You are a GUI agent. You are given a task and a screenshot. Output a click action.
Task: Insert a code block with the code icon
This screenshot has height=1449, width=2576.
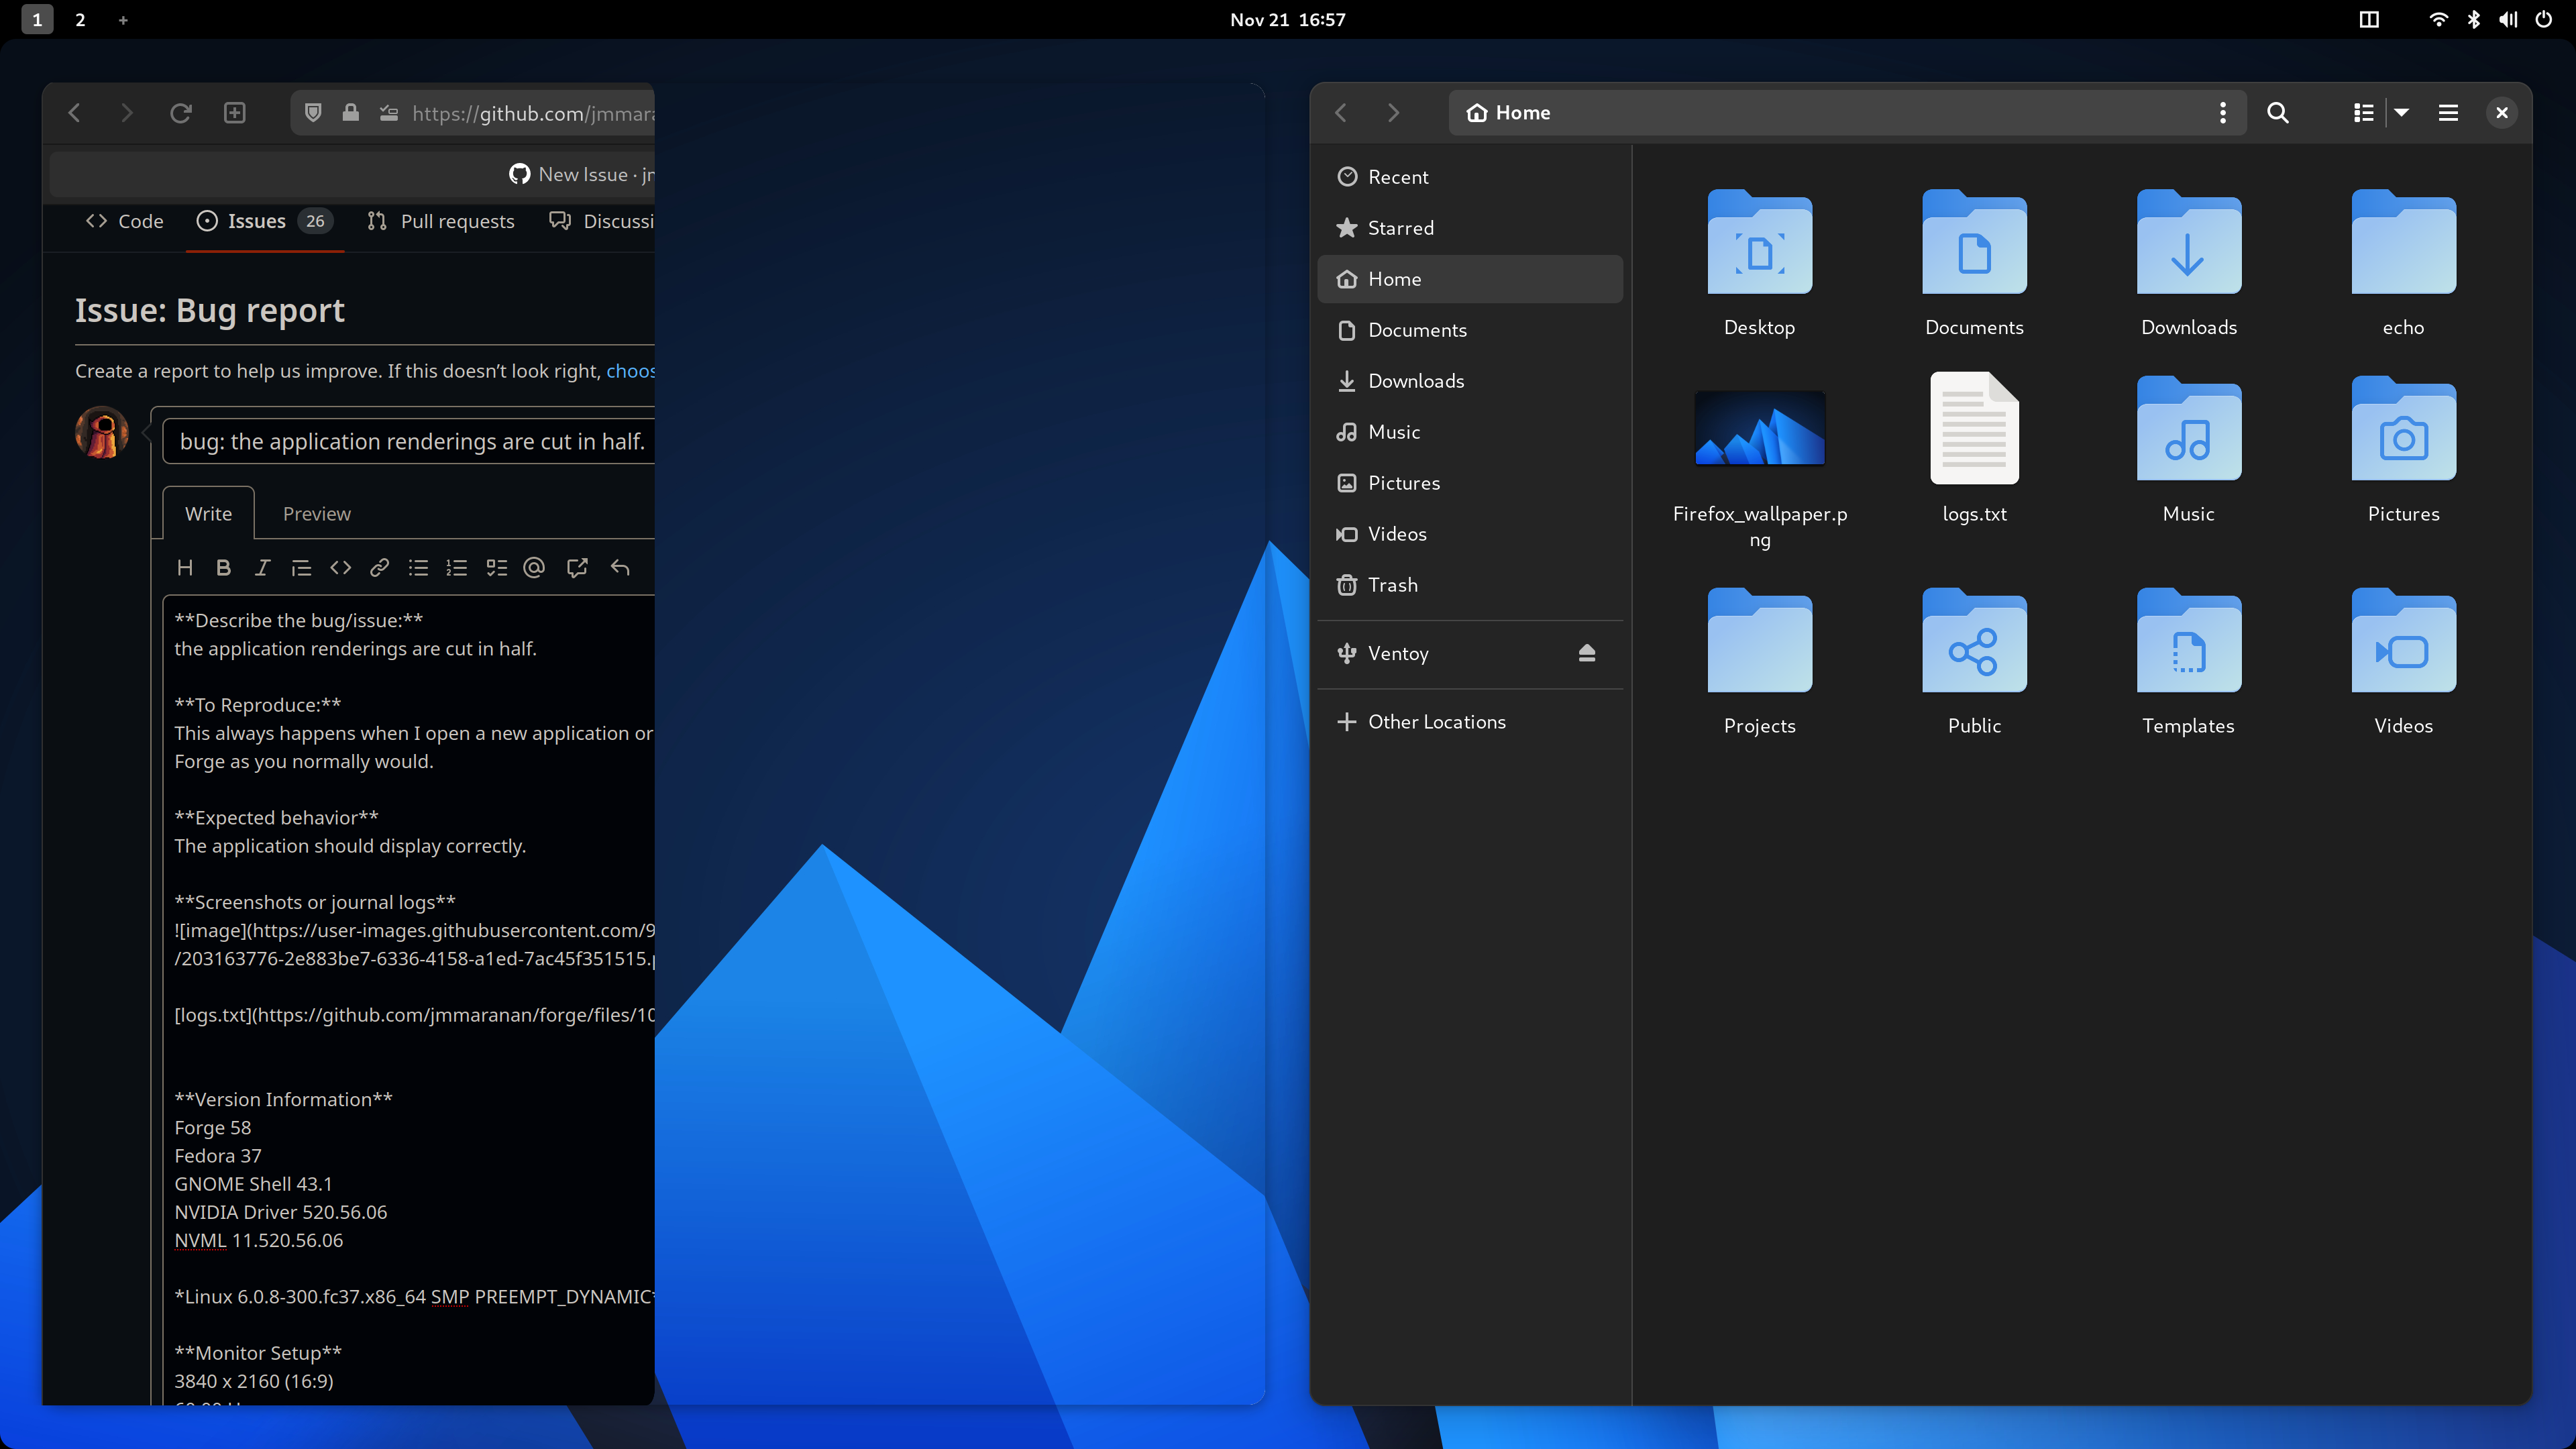(x=340, y=567)
